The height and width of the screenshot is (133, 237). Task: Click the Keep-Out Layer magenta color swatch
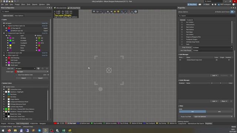9,62
